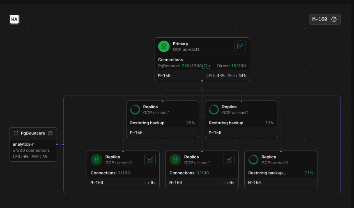Click the 75% restore progress value

[x=190, y=123]
